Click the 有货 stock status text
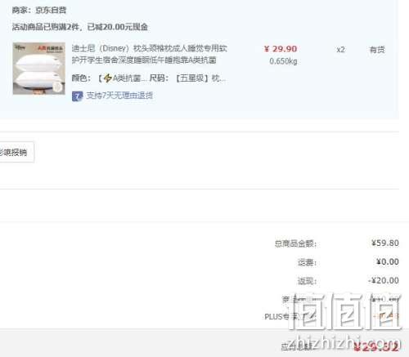The height and width of the screenshot is (357, 409). (377, 50)
